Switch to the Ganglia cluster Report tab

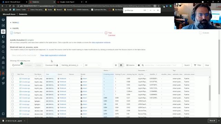pos(70,2)
